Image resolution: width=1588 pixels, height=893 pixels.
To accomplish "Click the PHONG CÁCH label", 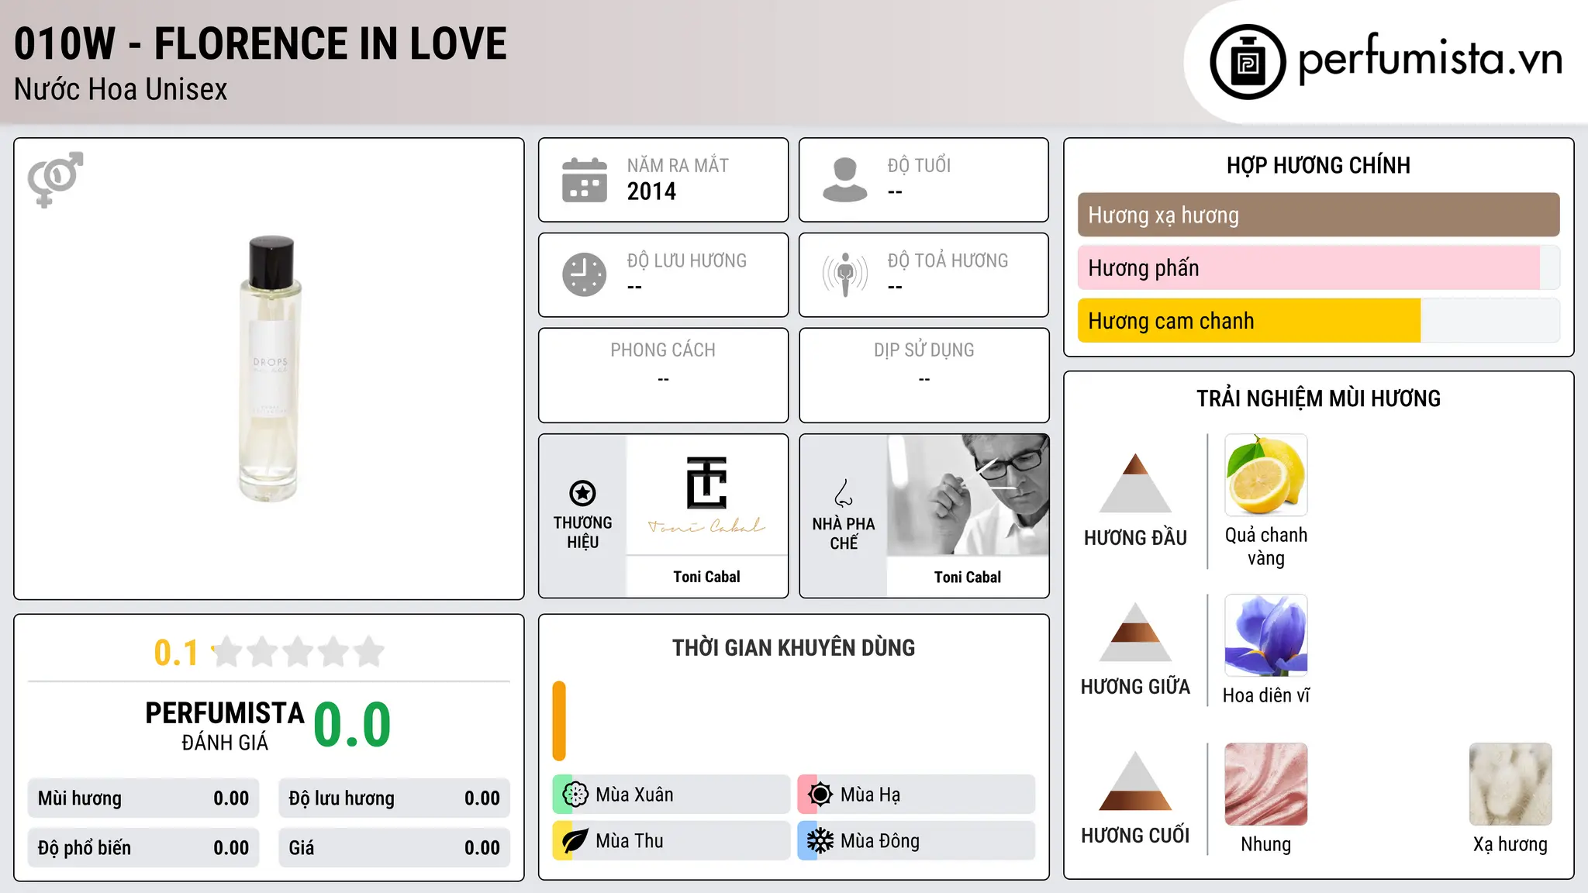I will pyautogui.click(x=663, y=350).
